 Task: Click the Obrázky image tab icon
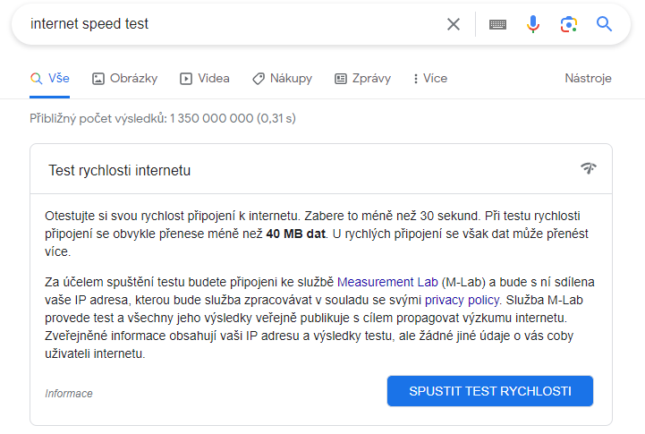pyautogui.click(x=98, y=79)
